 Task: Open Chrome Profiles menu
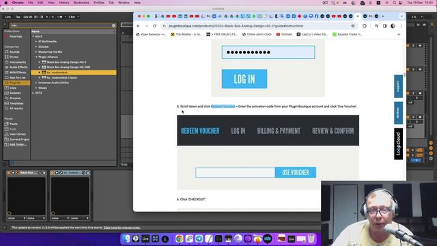[98, 3]
